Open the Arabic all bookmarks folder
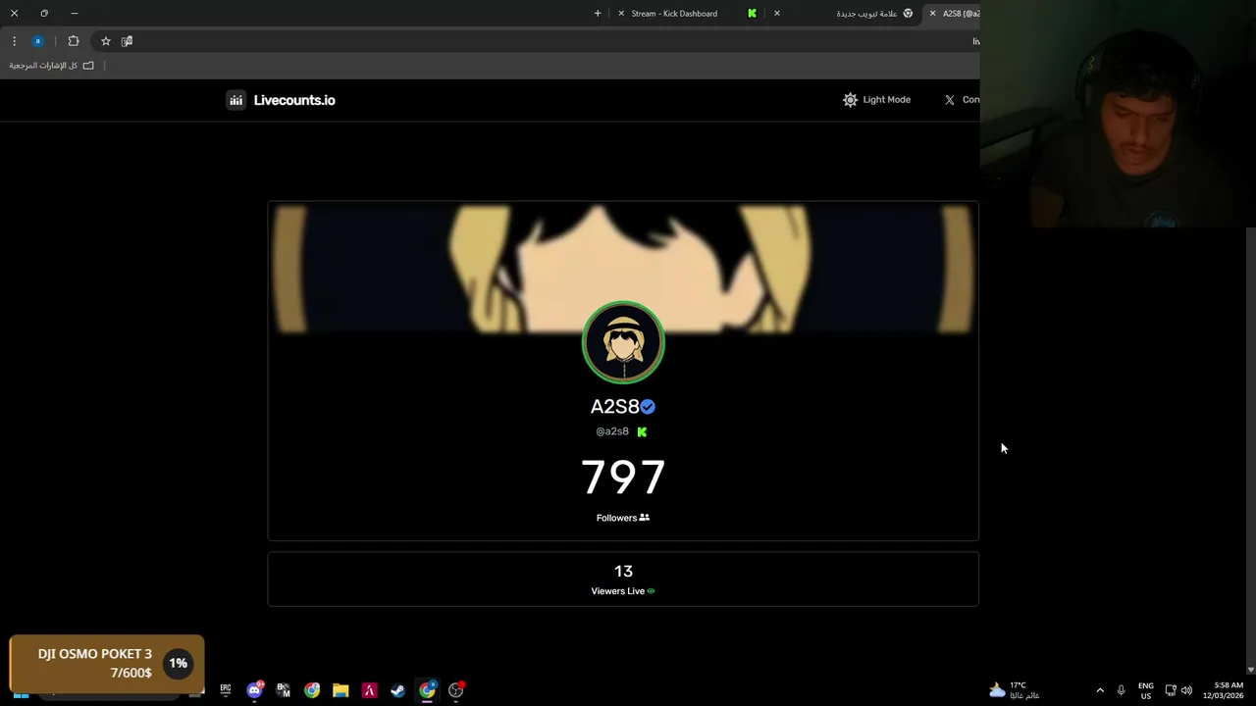1256x706 pixels. click(51, 66)
